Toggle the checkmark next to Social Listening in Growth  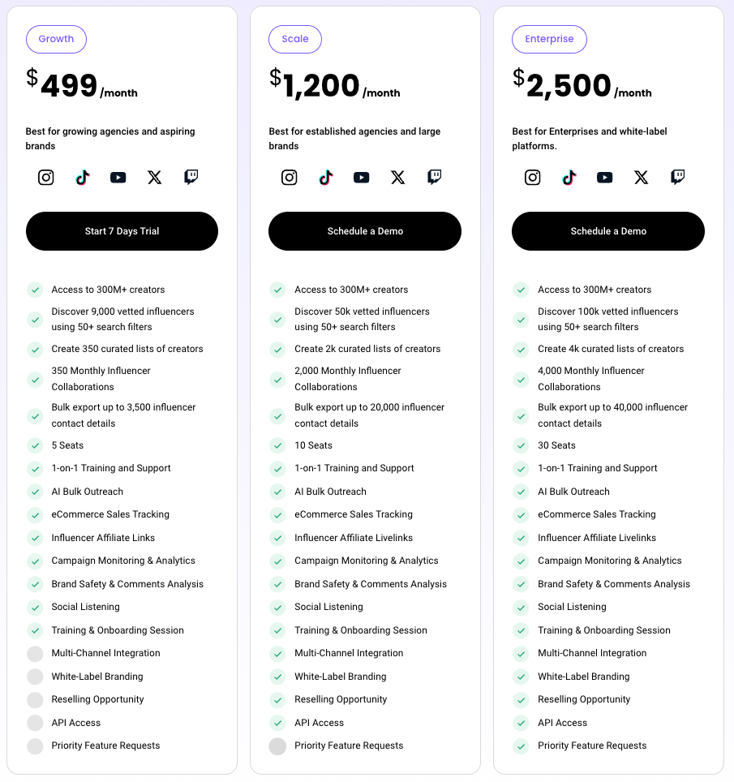click(x=35, y=607)
